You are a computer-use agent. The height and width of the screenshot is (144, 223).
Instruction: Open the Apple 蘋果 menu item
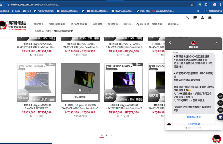click(143, 24)
